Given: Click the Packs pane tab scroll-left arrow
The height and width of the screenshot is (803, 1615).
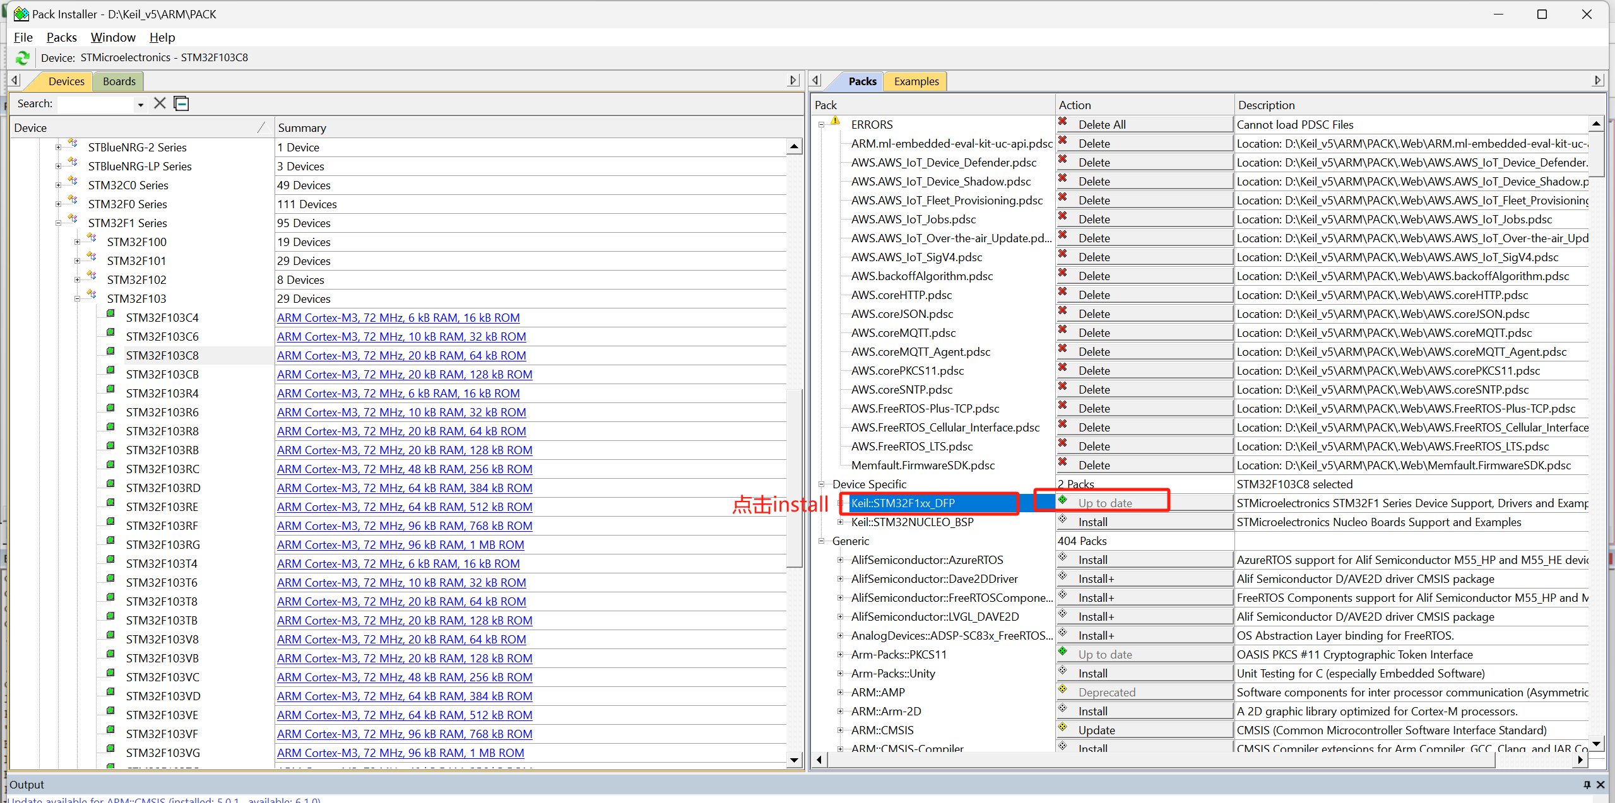Looking at the screenshot, I should coord(816,81).
